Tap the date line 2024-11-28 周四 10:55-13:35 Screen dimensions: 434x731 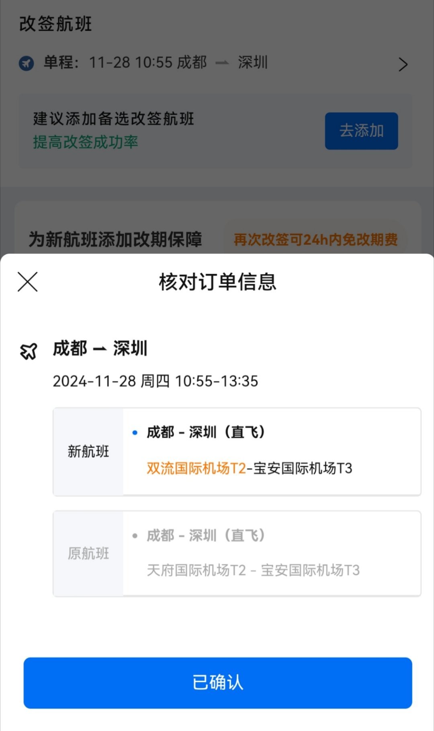coord(156,381)
